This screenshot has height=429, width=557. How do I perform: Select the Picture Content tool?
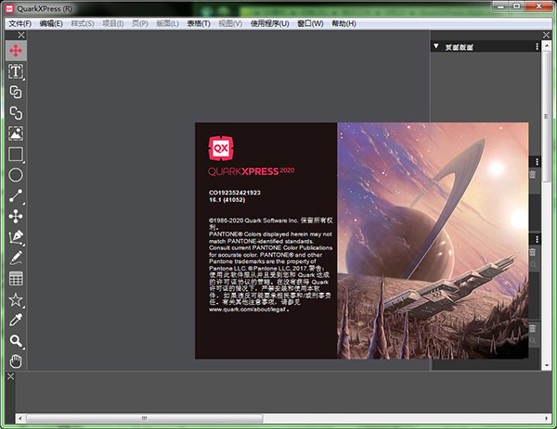pos(16,133)
